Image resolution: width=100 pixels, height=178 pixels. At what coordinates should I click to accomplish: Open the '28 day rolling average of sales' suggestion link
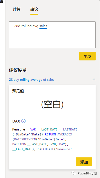[x=32, y=80]
